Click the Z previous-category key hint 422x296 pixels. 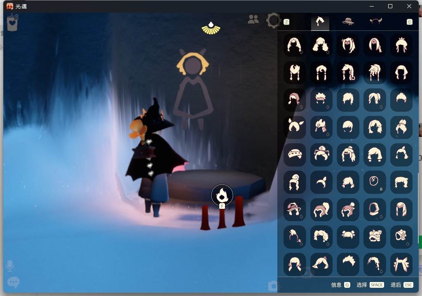[x=286, y=22]
